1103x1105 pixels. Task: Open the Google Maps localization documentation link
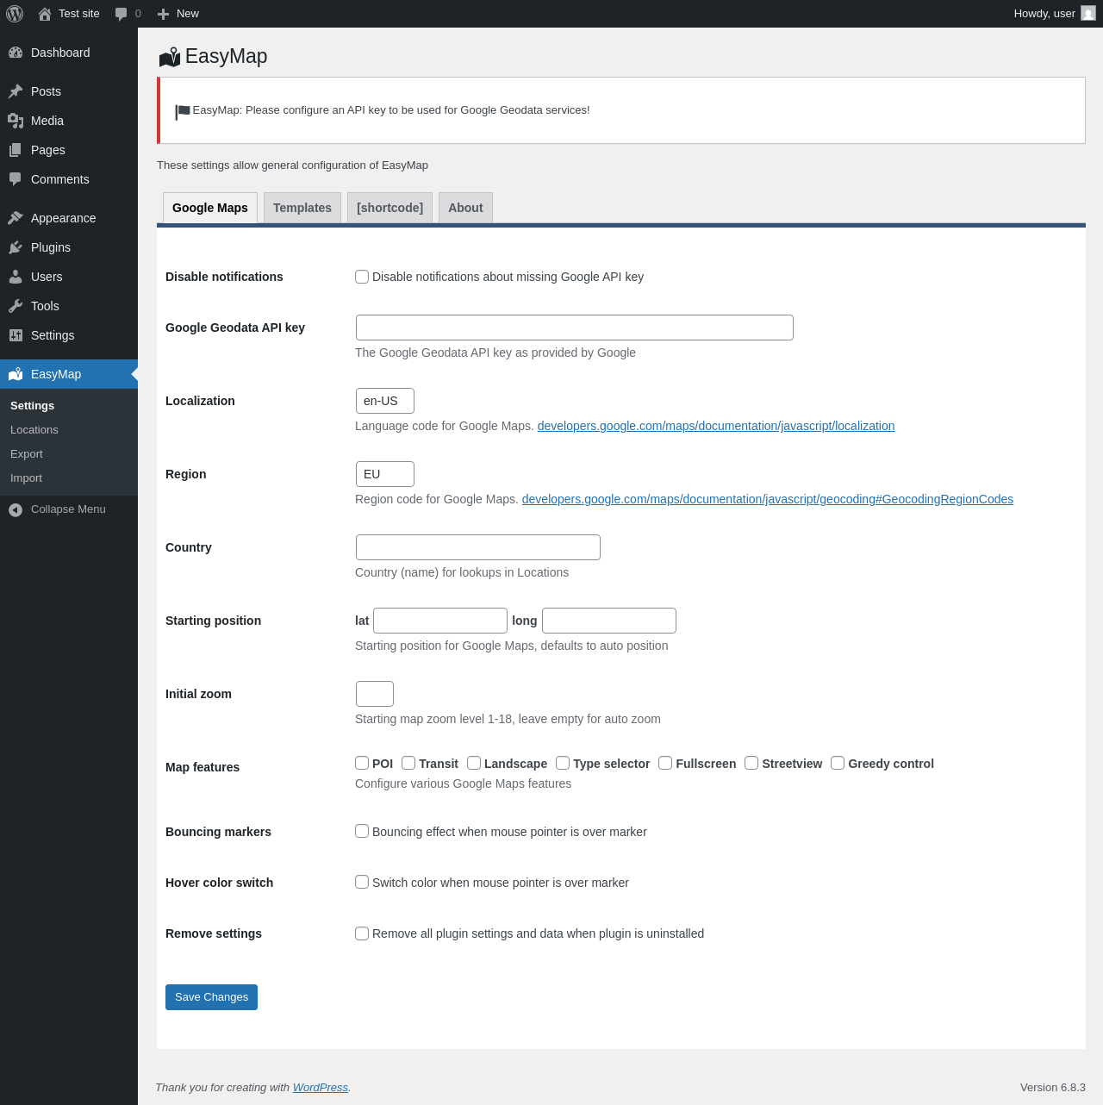[x=716, y=426]
